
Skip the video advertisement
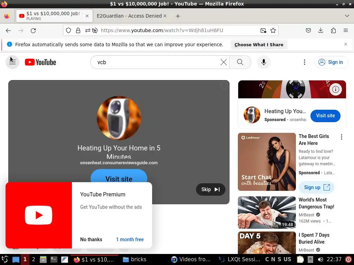pyautogui.click(x=211, y=189)
